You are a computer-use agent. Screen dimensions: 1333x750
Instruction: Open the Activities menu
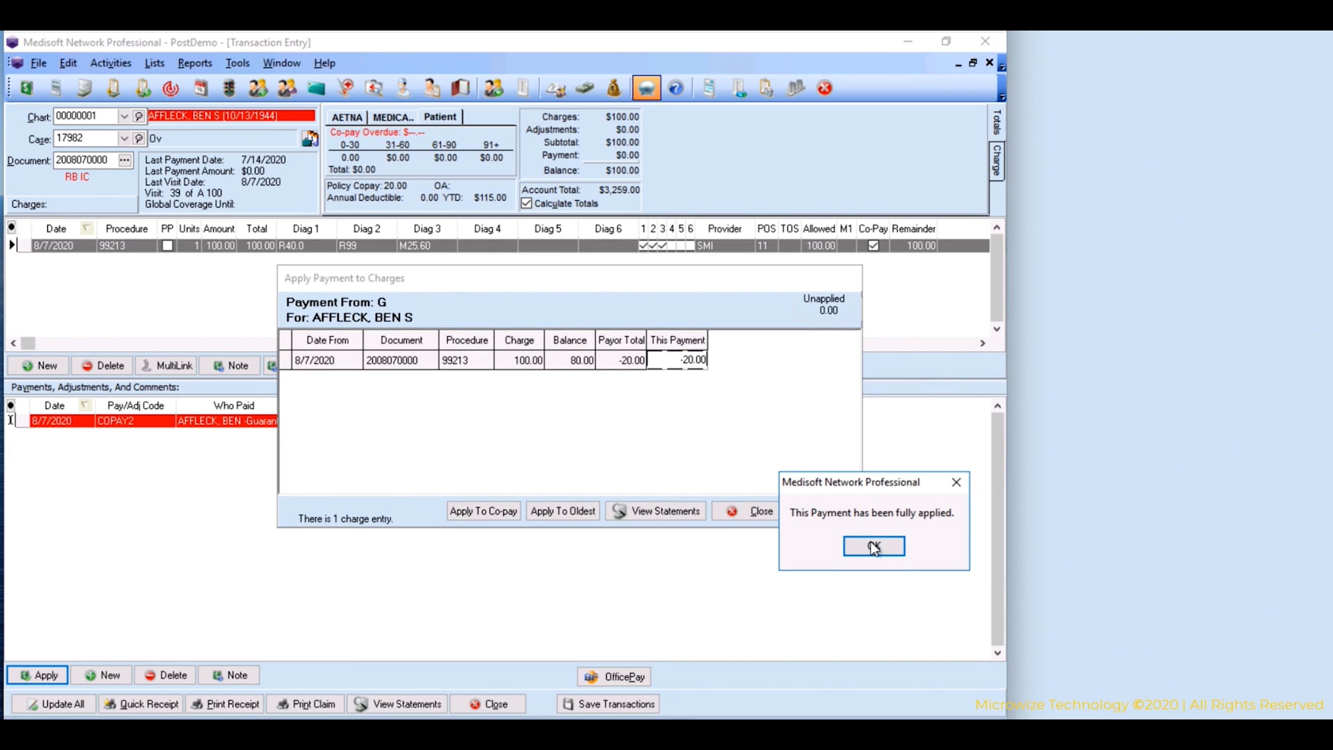[110, 62]
